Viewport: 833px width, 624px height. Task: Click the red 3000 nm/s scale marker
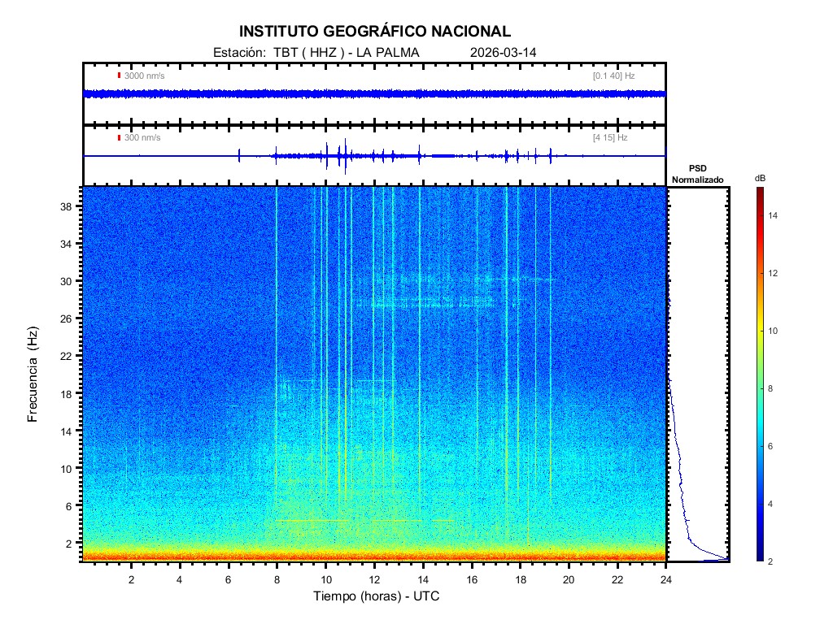pos(119,76)
